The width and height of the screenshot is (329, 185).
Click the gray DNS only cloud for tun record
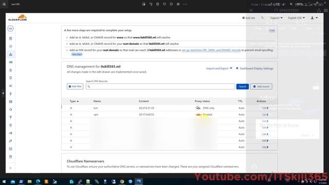[x=198, y=108]
